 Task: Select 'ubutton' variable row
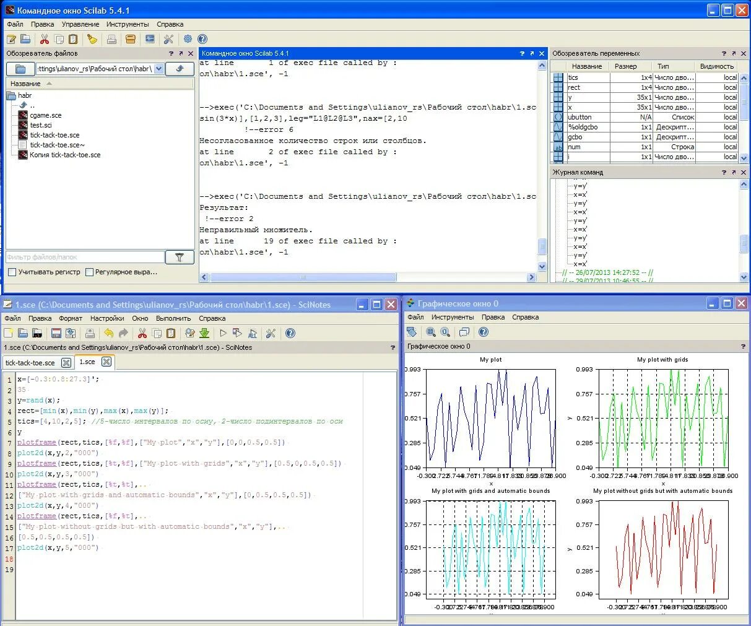pos(645,117)
